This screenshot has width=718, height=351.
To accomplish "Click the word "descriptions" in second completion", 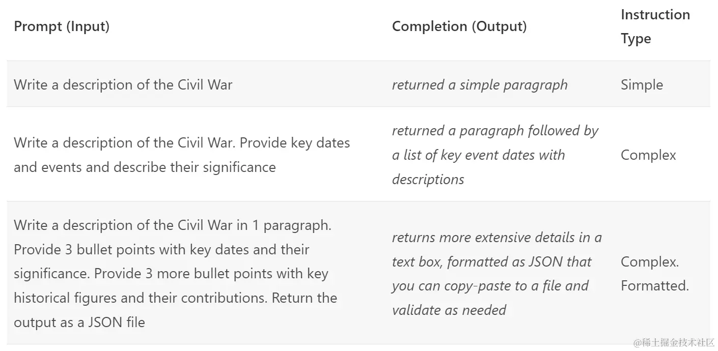I will coord(428,180).
